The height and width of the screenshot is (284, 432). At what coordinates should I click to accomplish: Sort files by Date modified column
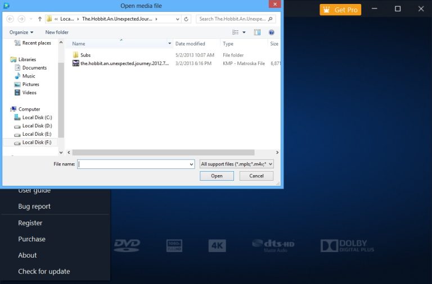[x=190, y=44]
